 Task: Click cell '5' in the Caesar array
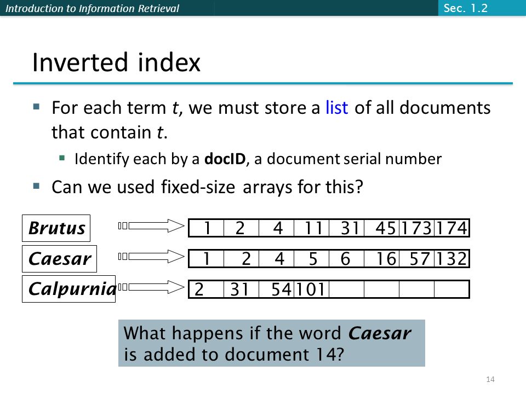tap(312, 259)
